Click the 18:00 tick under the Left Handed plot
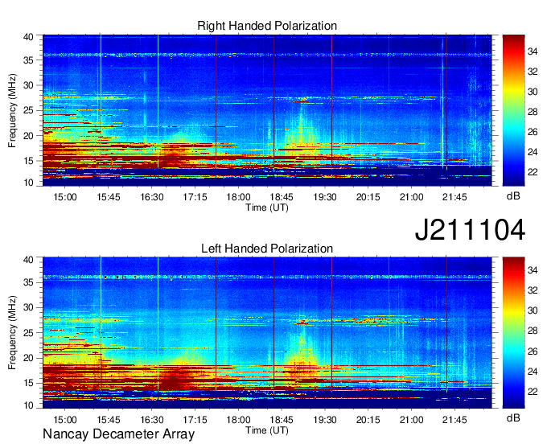The image size is (547, 444). (x=238, y=420)
